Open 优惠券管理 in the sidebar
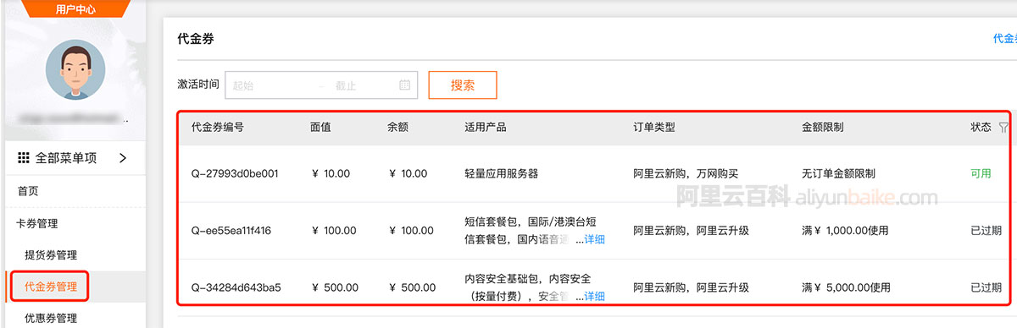Image resolution: width=1017 pixels, height=328 pixels. 51,318
